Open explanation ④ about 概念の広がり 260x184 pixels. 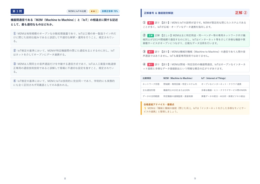point(195,67)
